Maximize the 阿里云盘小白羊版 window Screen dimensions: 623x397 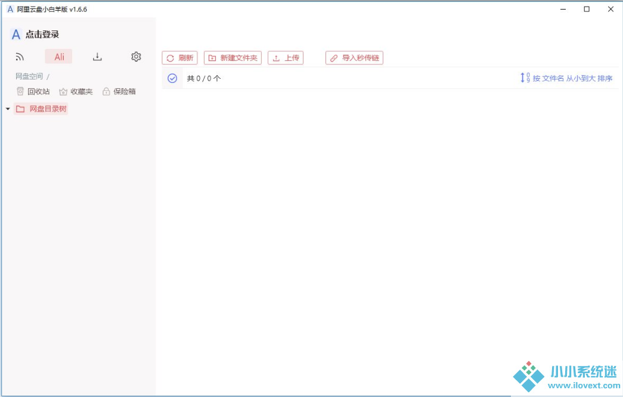coord(587,9)
